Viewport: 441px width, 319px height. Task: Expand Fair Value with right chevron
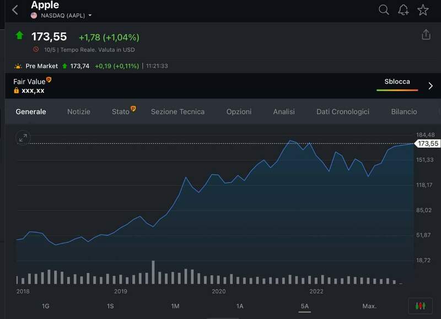tap(431, 86)
